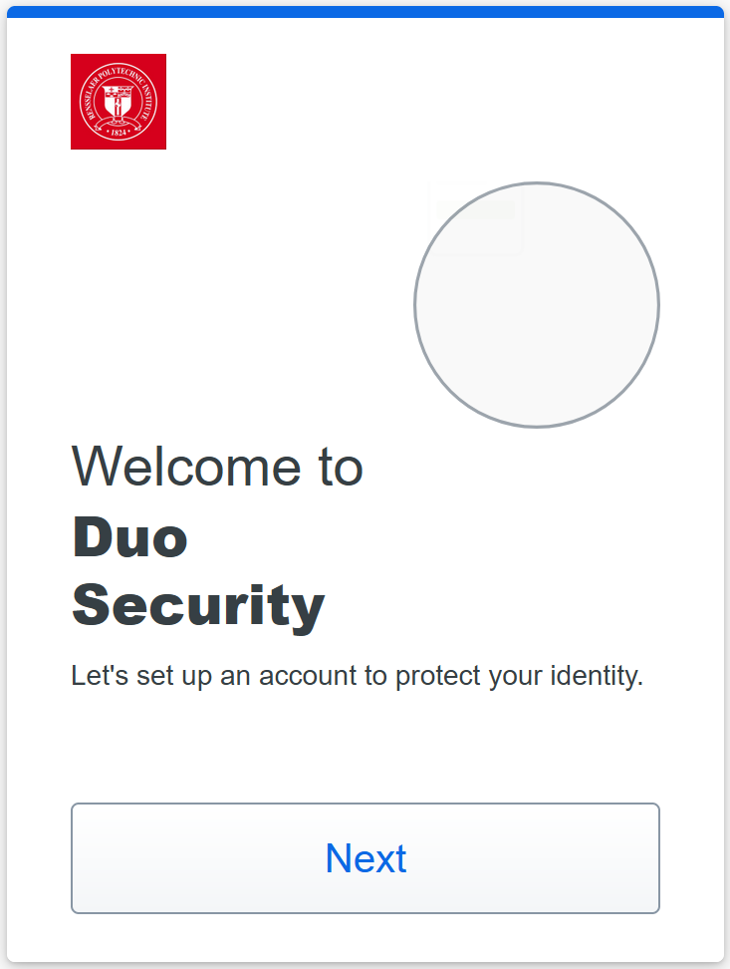Screen dimensions: 730x969
Task: Click the 'Welcome to' heading text
Action: click(x=217, y=467)
